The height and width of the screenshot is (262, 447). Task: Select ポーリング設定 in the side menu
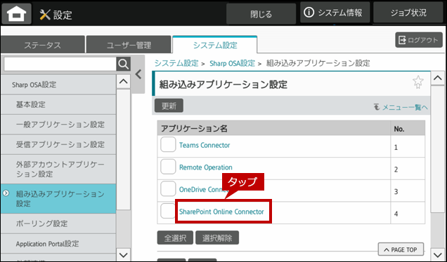[58, 223]
